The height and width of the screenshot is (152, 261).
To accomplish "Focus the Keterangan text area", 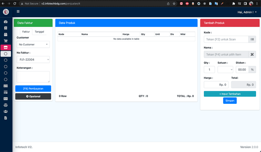I will 33,77.
